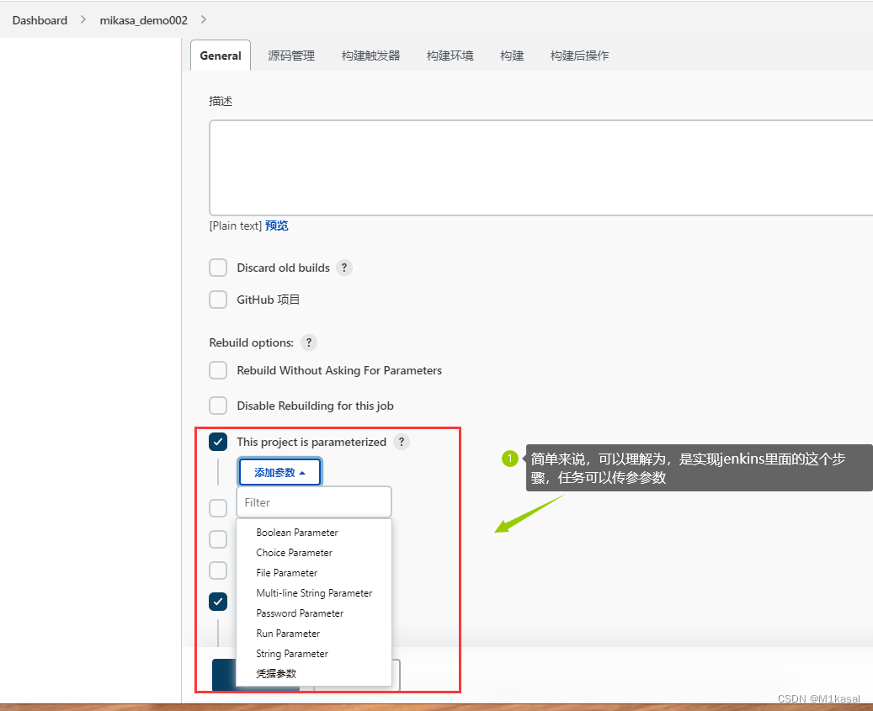Open help for Discard old builds
Image resolution: width=873 pixels, height=711 pixels.
(343, 267)
